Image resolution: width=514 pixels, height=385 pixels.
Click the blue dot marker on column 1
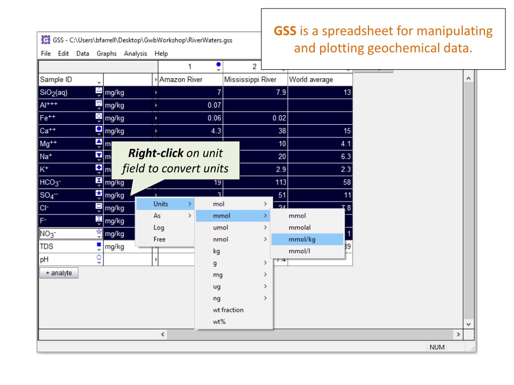(x=219, y=64)
